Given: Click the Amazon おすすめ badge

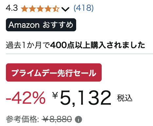Looking at the screenshot, I should pos(41,25).
